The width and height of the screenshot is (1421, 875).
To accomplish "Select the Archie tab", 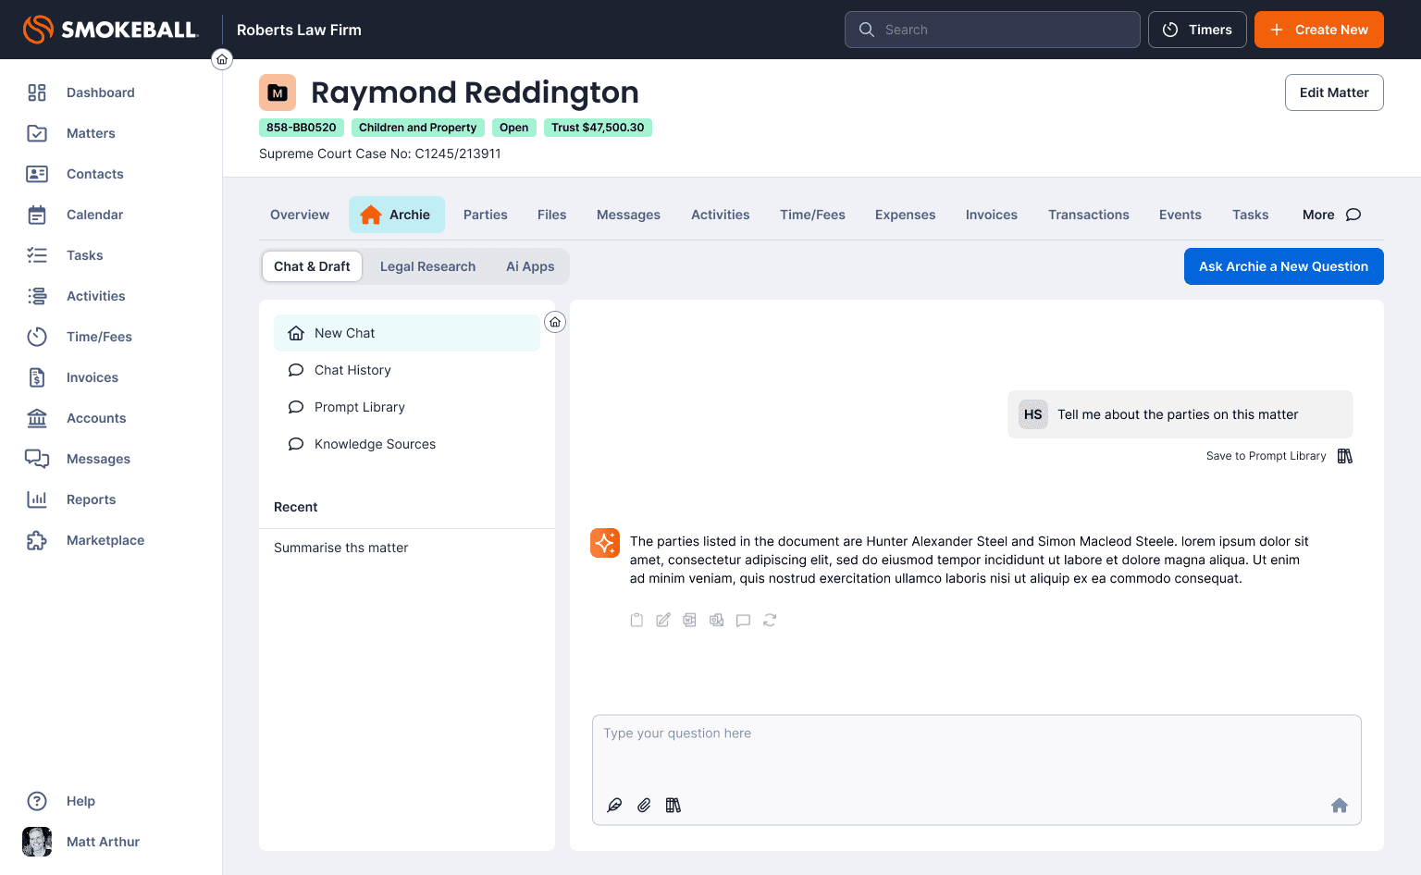I will coord(397,215).
